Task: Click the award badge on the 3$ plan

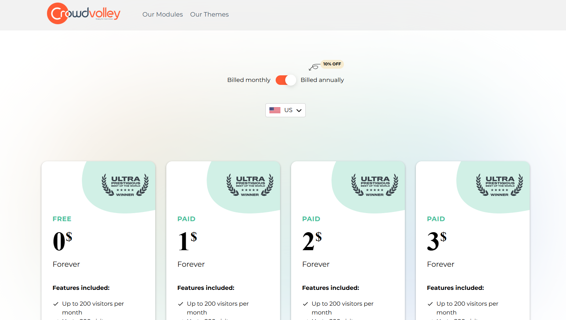Action: coord(500,185)
